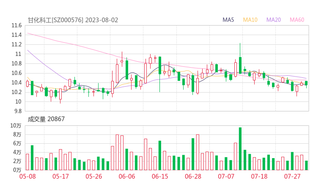Click the 0万 volume axis label
This screenshot has width=313, height=186.
(x=17, y=170)
